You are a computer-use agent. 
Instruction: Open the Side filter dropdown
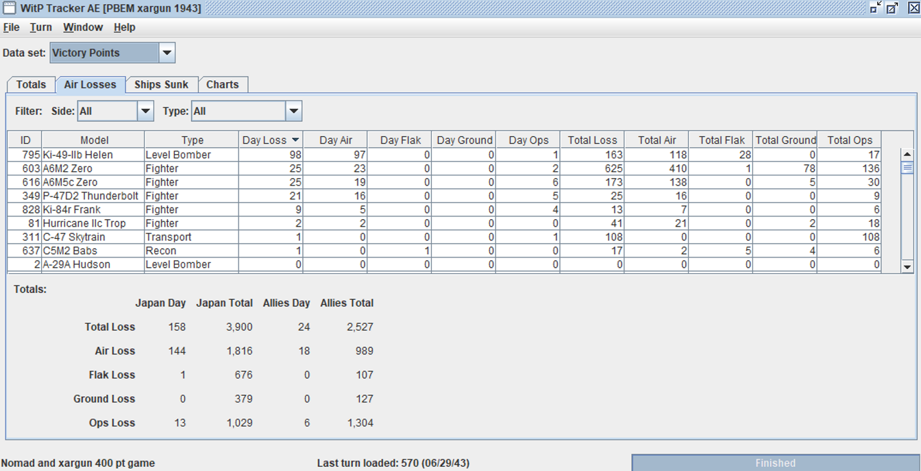(x=145, y=110)
